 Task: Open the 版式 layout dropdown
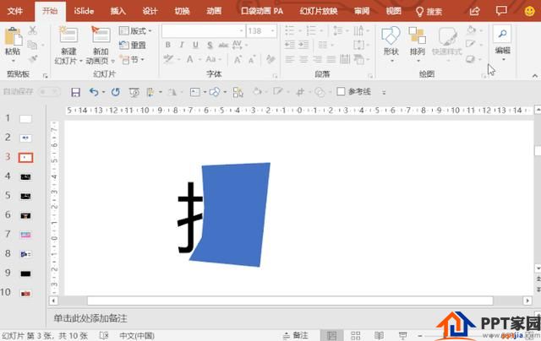135,31
